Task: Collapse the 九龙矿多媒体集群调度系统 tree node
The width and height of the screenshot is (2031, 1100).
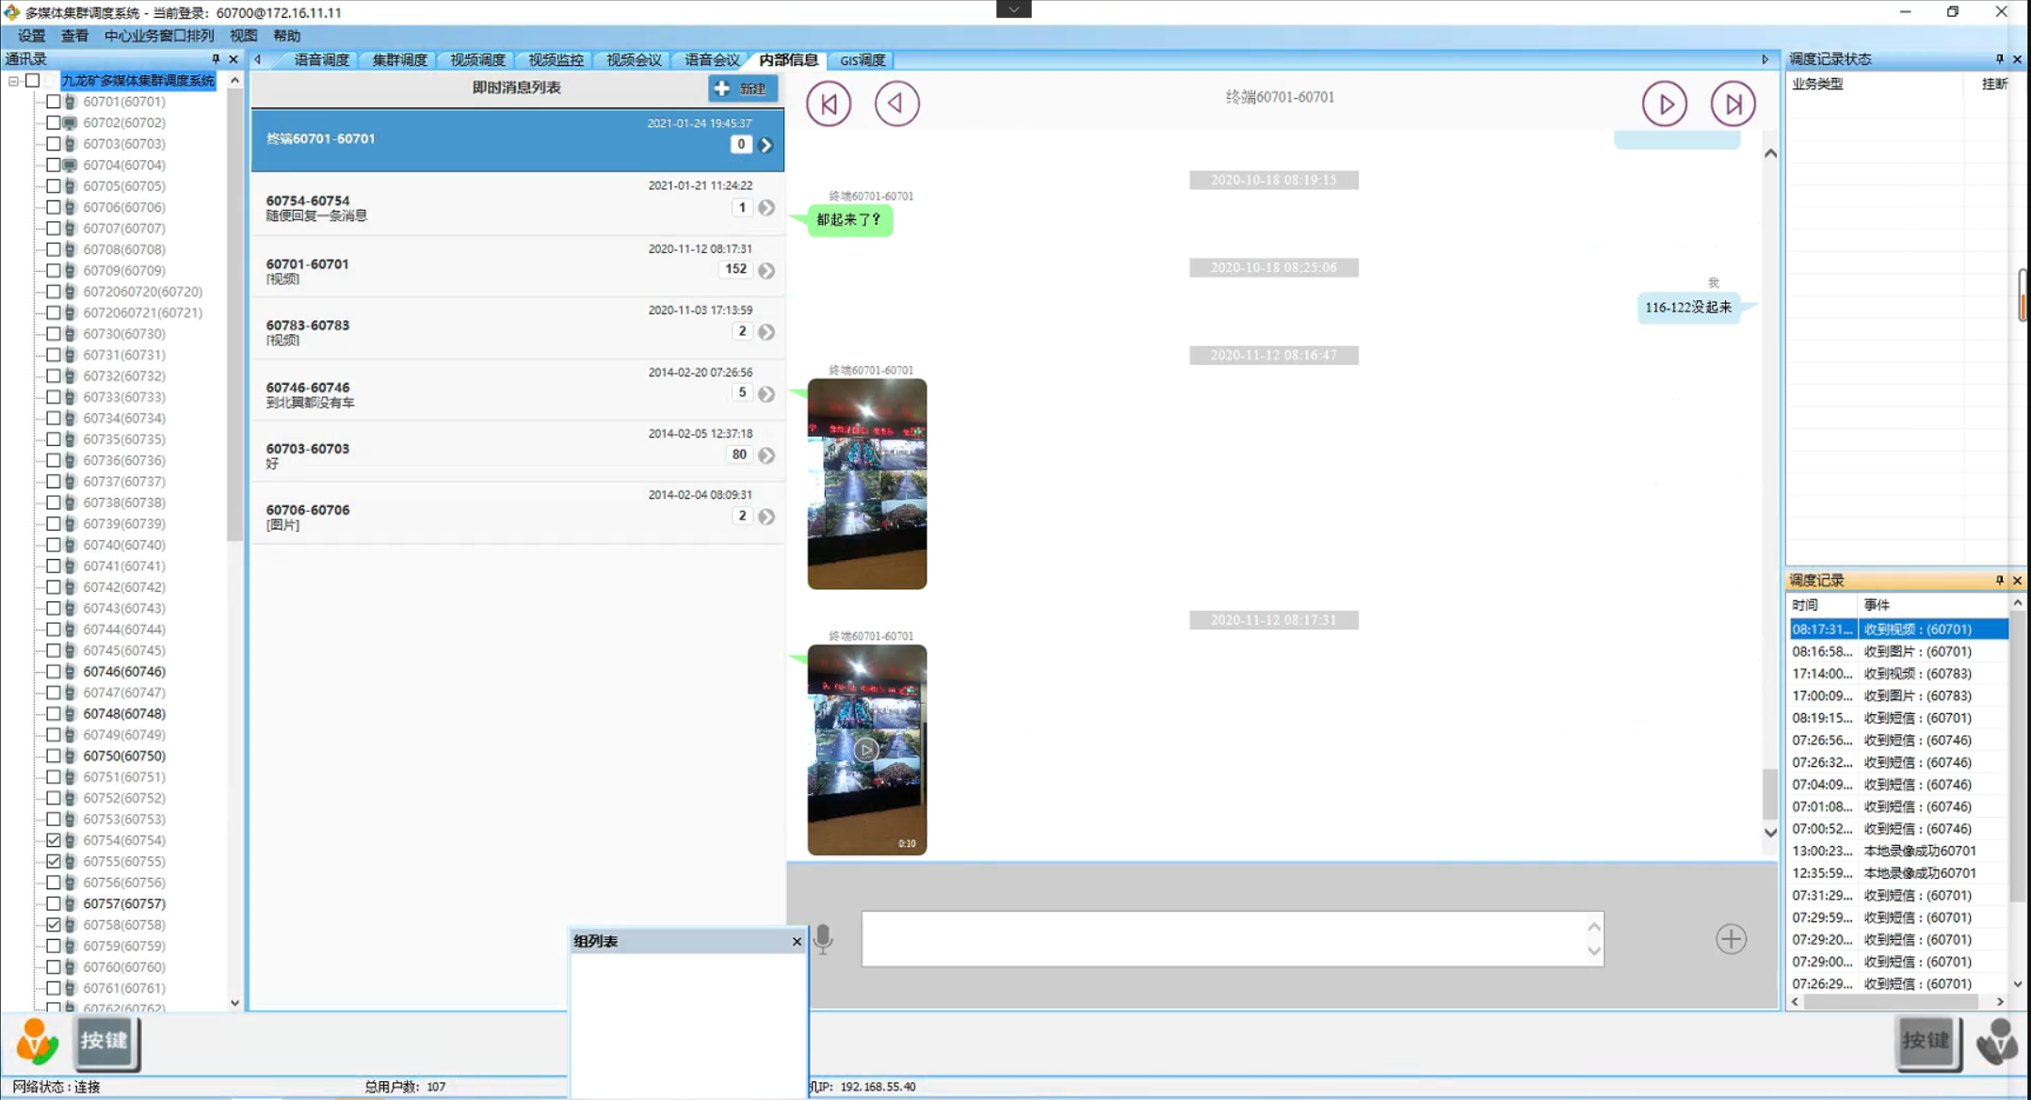Action: pyautogui.click(x=13, y=81)
